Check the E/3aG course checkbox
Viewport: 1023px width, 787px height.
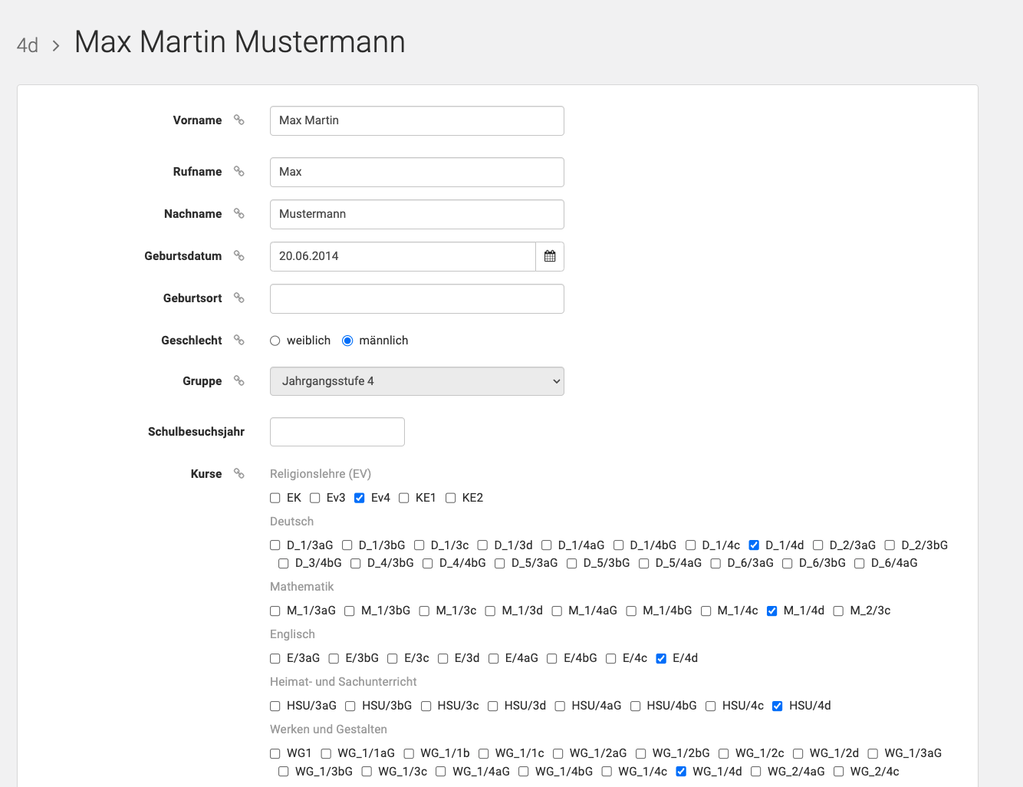point(275,659)
